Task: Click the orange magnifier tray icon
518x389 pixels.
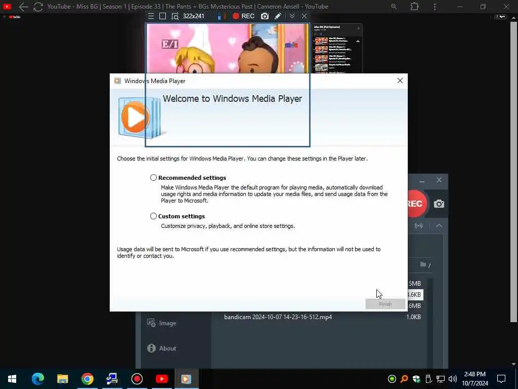Action: click(404, 379)
